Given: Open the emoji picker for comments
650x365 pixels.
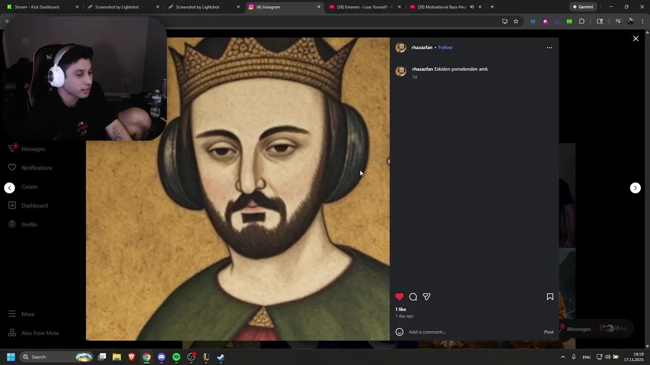Looking at the screenshot, I should (400, 332).
